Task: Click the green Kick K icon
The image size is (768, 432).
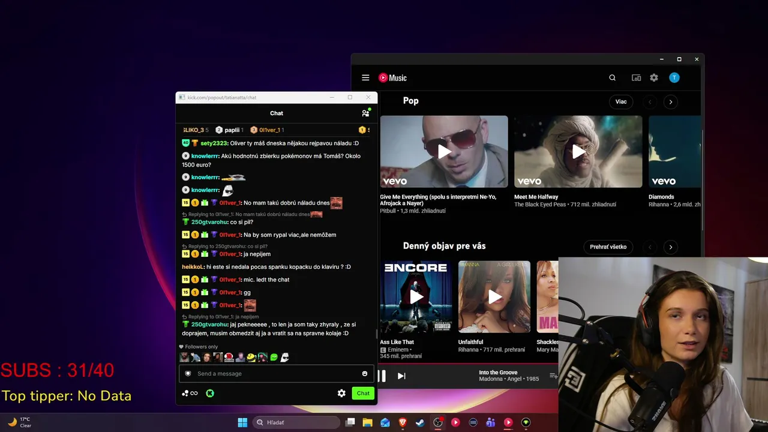Action: point(210,394)
